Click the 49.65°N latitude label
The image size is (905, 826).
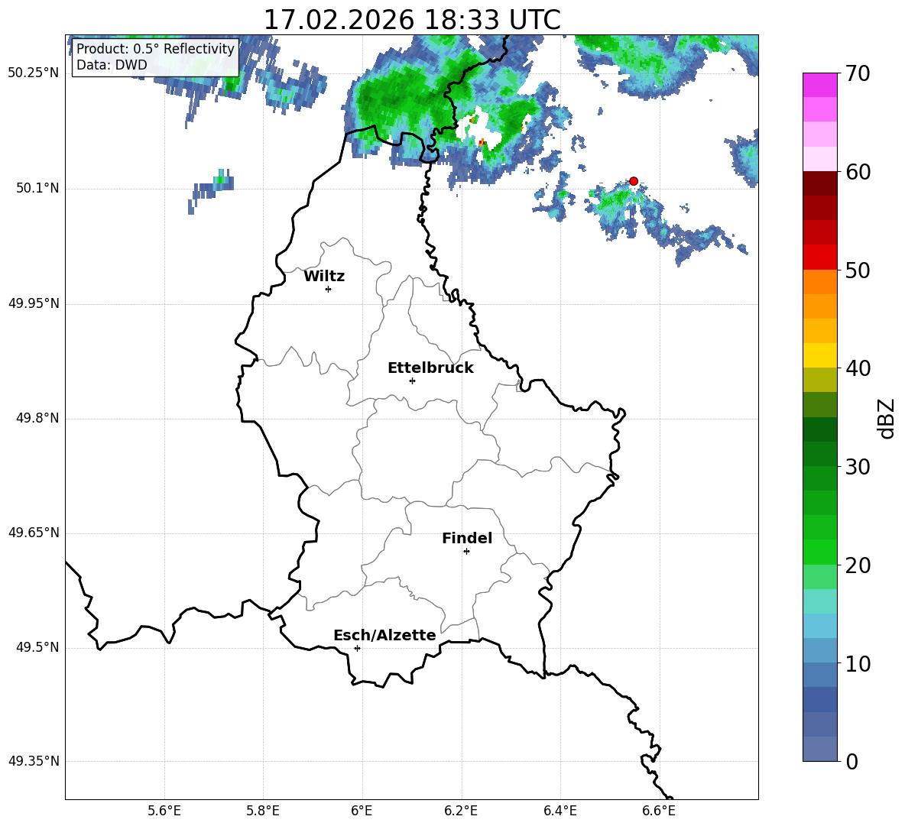34,533
